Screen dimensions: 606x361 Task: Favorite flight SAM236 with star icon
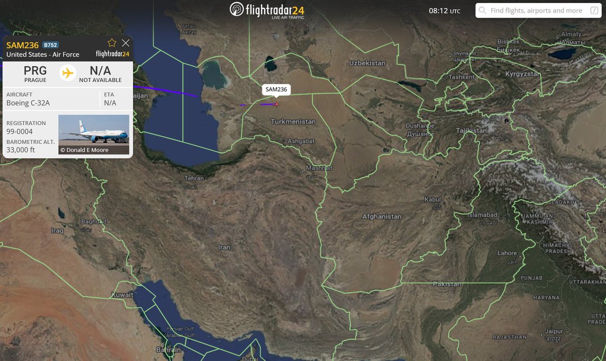pyautogui.click(x=112, y=42)
